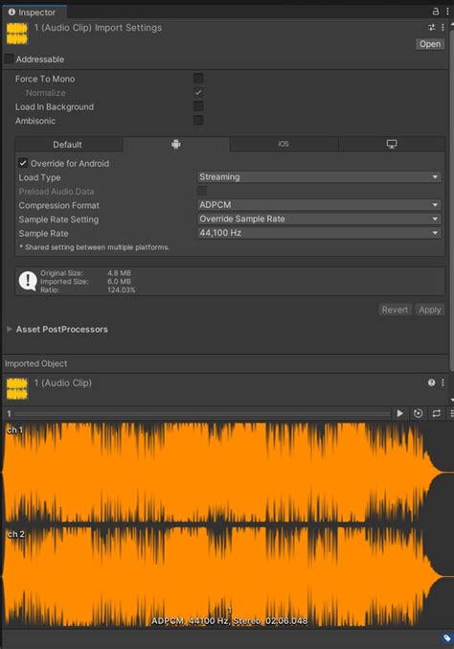Enable Force To Mono checkbox
The image size is (454, 649).
point(198,79)
